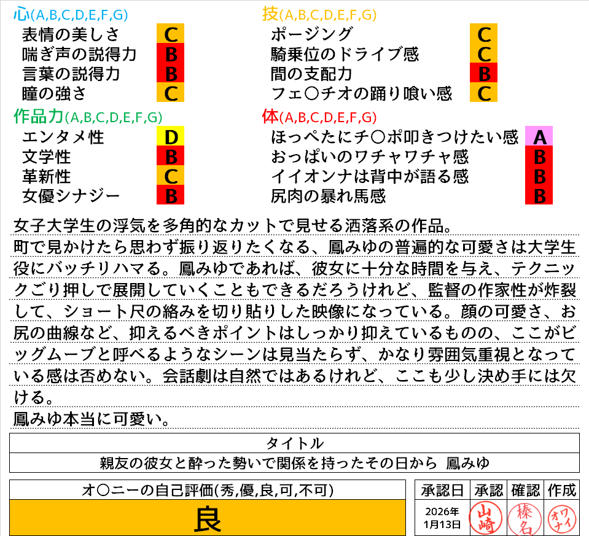Screen dimensions: 589x536
Task: Select the C grade beside 表情の美しさ
Action: [171, 34]
